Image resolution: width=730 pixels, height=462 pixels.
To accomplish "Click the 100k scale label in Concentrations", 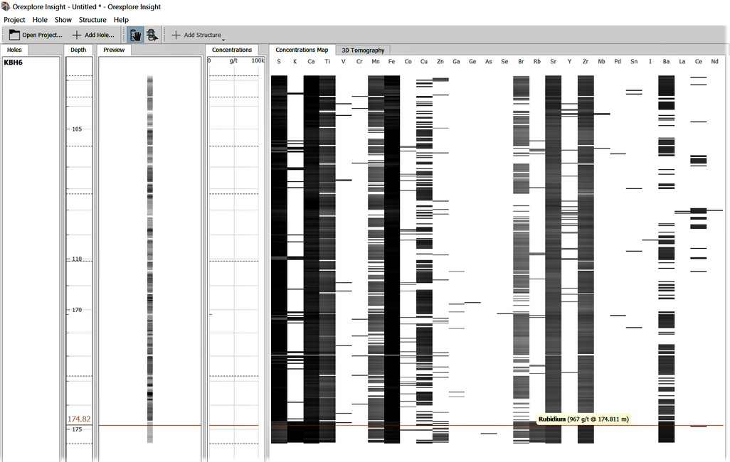I will 258,60.
